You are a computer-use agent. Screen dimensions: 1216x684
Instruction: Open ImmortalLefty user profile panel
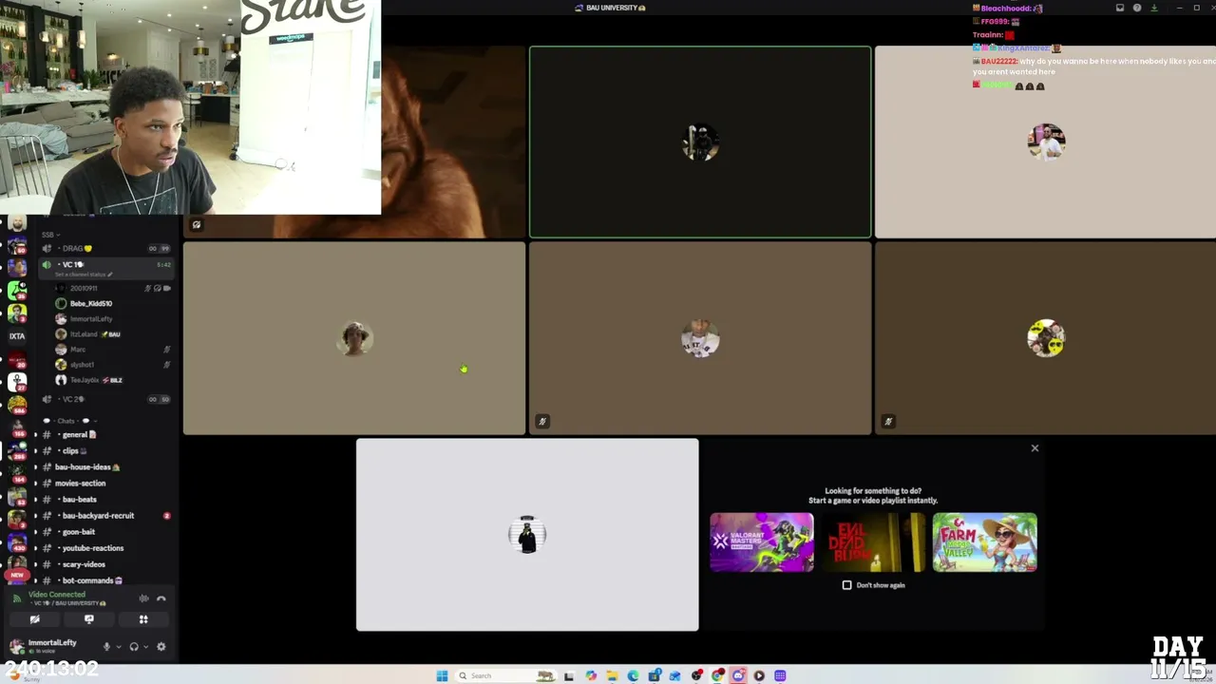[x=52, y=646]
